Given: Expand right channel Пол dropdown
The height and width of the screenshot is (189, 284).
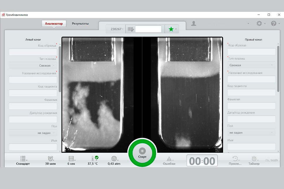Looking at the screenshot, I should (x=251, y=133).
